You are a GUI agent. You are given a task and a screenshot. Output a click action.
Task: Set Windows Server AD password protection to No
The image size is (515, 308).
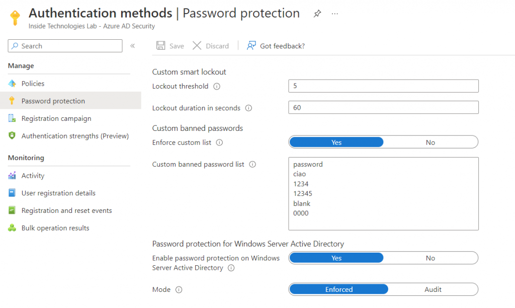pyautogui.click(x=431, y=258)
